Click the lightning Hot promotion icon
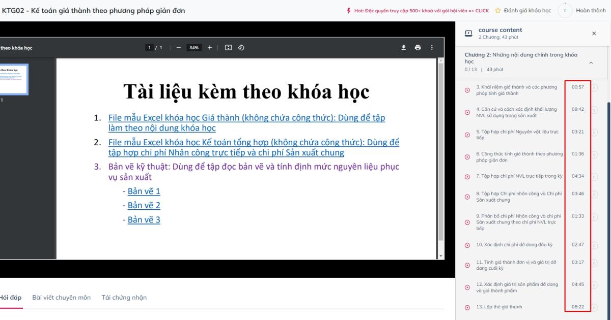 click(x=349, y=11)
